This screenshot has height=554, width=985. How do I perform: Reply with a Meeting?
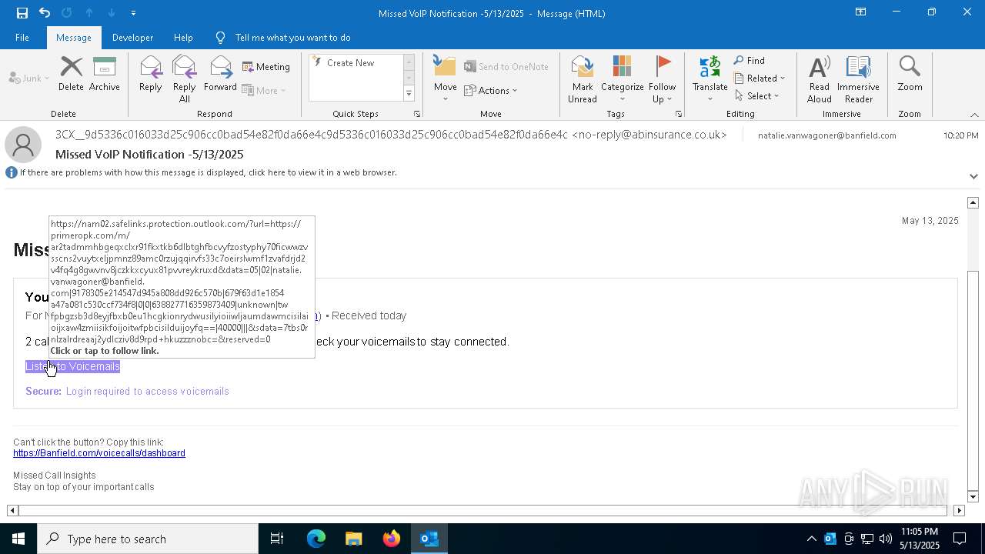[x=266, y=67]
